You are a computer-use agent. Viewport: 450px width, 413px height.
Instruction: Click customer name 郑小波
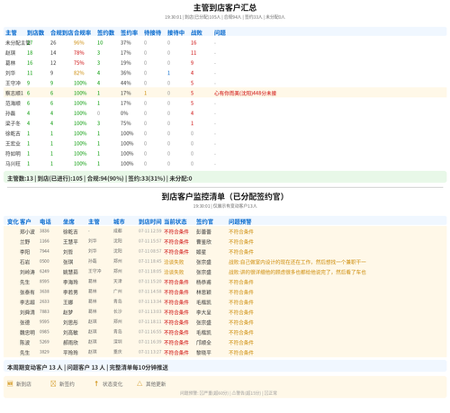(27, 232)
